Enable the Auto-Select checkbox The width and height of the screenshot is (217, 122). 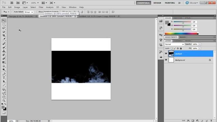pyautogui.click(x=13, y=12)
